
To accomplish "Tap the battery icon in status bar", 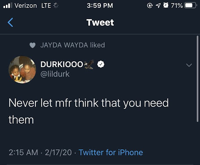I will coord(190,5).
